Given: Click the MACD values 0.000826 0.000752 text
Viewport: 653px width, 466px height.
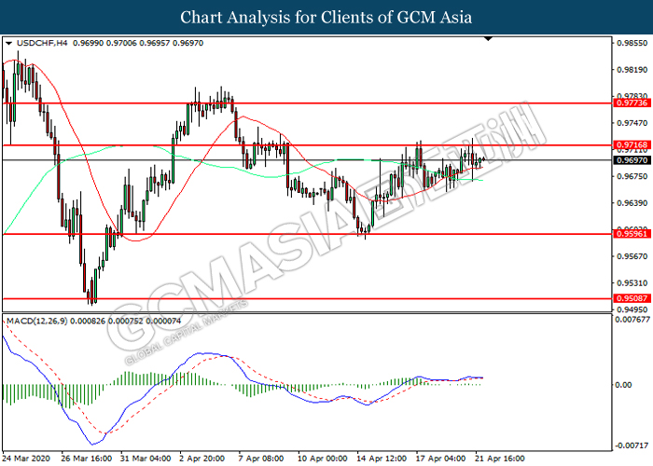Looking at the screenshot, I should tap(106, 322).
